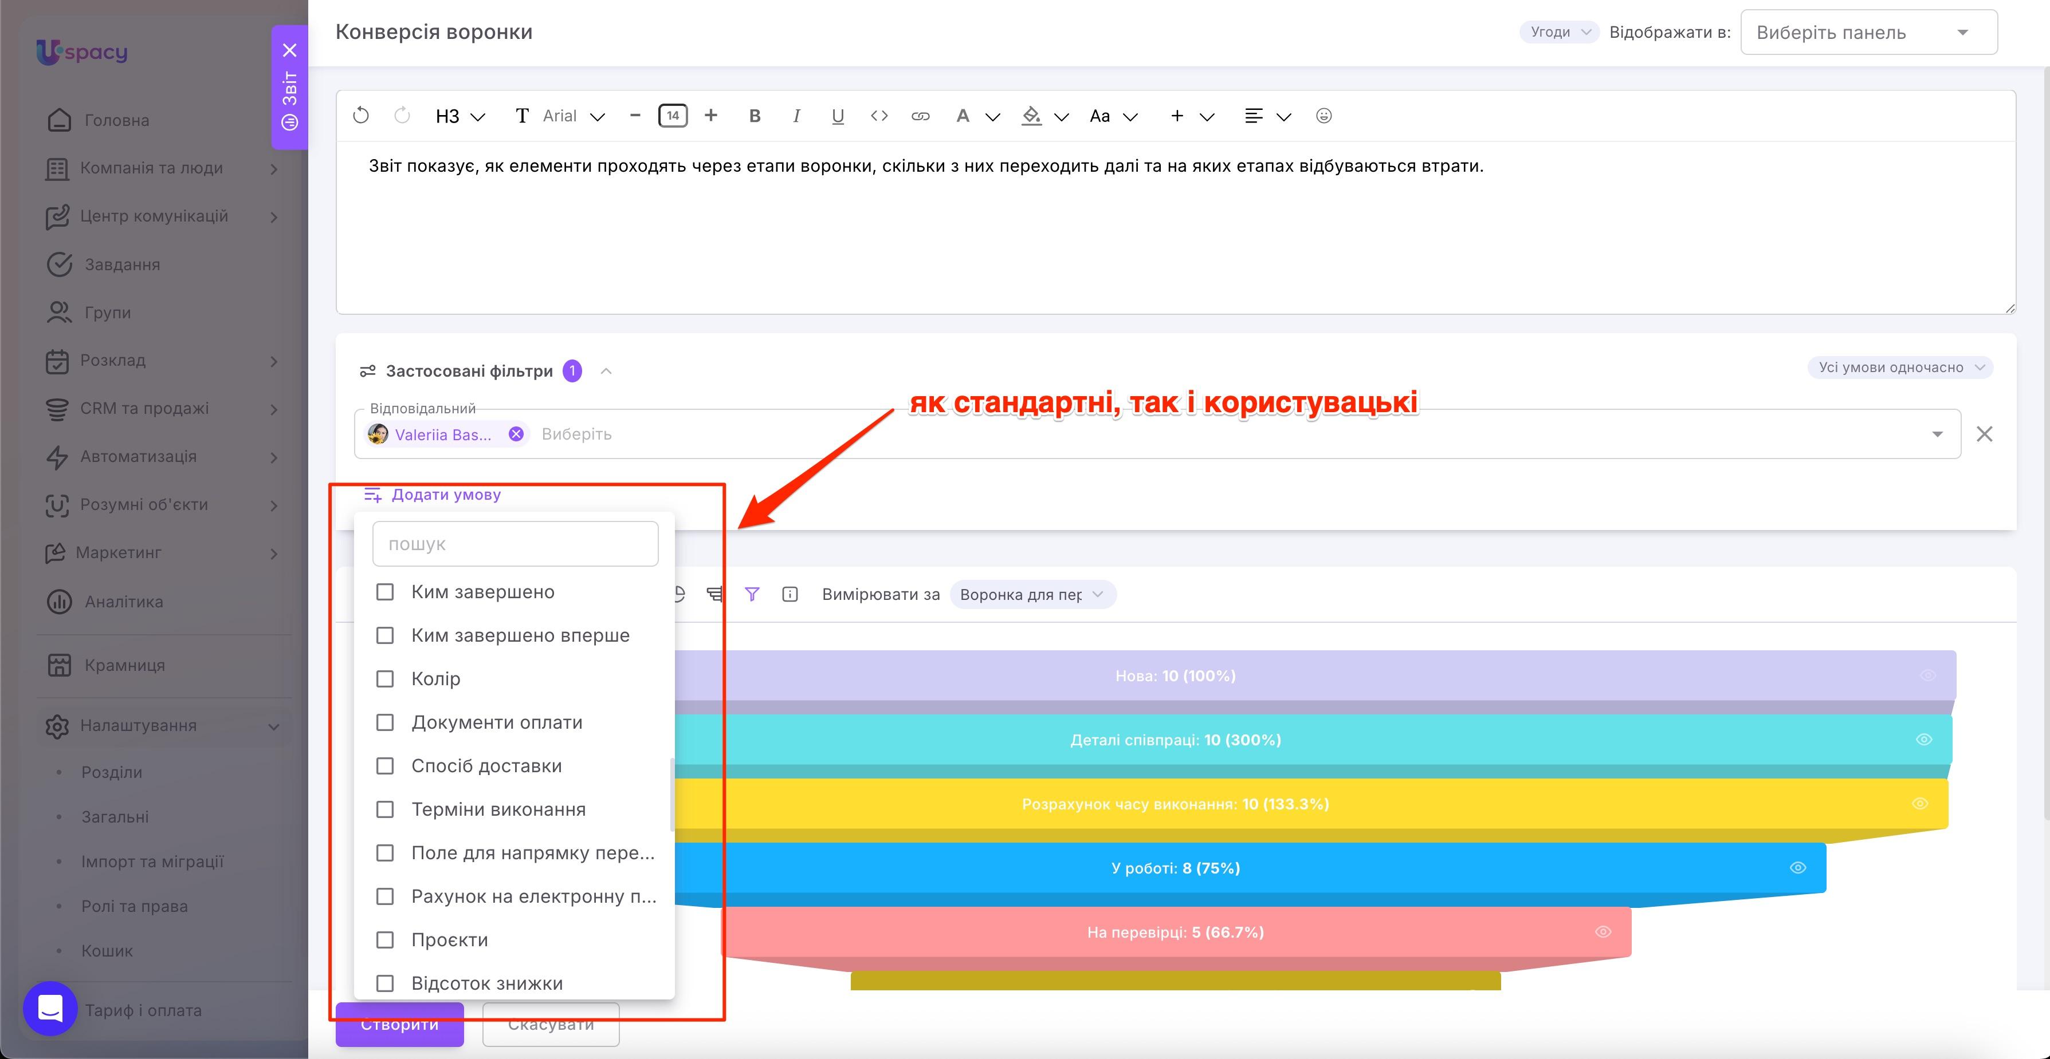Increase font size with the plus button
2050x1059 pixels.
click(x=710, y=116)
